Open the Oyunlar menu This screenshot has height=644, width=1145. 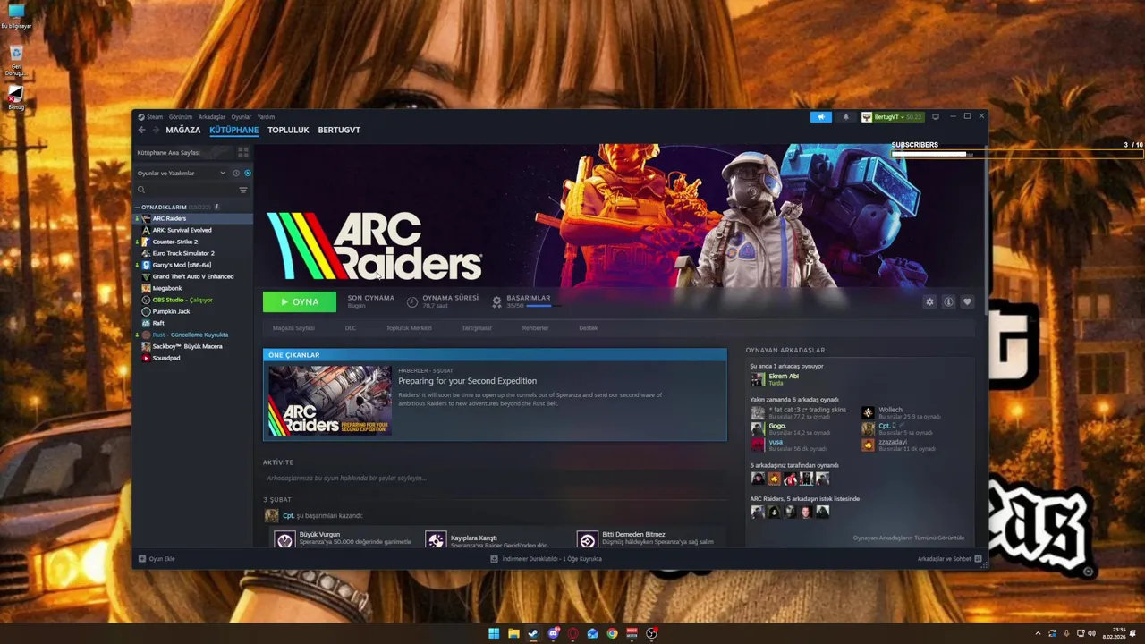[x=242, y=117]
